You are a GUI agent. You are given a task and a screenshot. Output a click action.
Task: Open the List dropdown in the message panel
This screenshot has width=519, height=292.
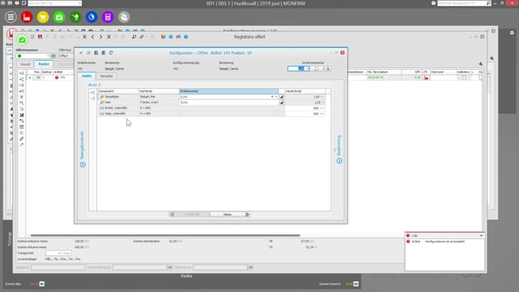coord(481,236)
